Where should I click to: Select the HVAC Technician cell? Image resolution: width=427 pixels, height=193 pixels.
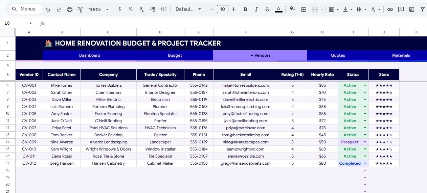[160, 128]
